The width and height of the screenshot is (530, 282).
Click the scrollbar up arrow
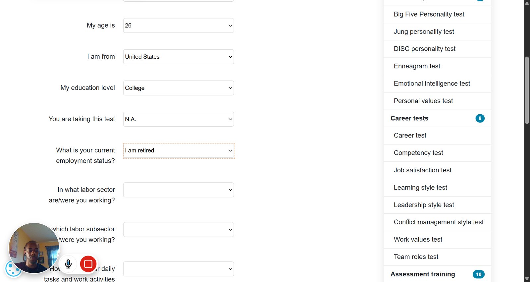(527, 3)
